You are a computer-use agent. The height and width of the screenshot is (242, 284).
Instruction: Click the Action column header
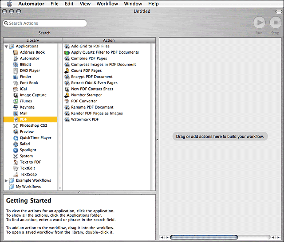click(109, 40)
